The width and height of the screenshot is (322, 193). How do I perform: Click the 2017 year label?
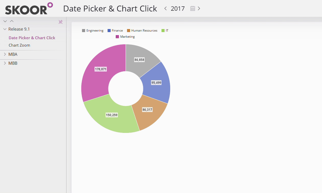(x=178, y=8)
